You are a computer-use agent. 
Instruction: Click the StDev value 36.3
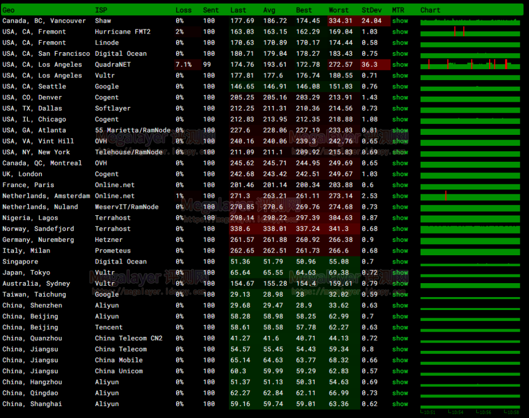click(x=369, y=65)
